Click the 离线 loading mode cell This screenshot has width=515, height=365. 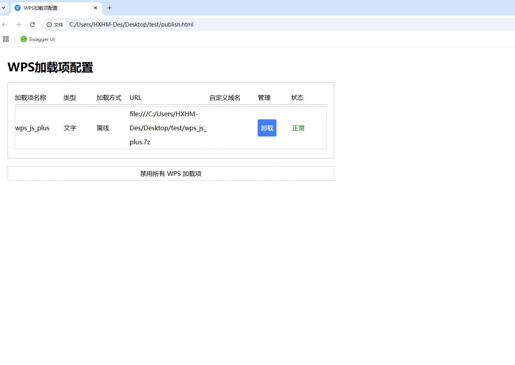[x=103, y=128]
